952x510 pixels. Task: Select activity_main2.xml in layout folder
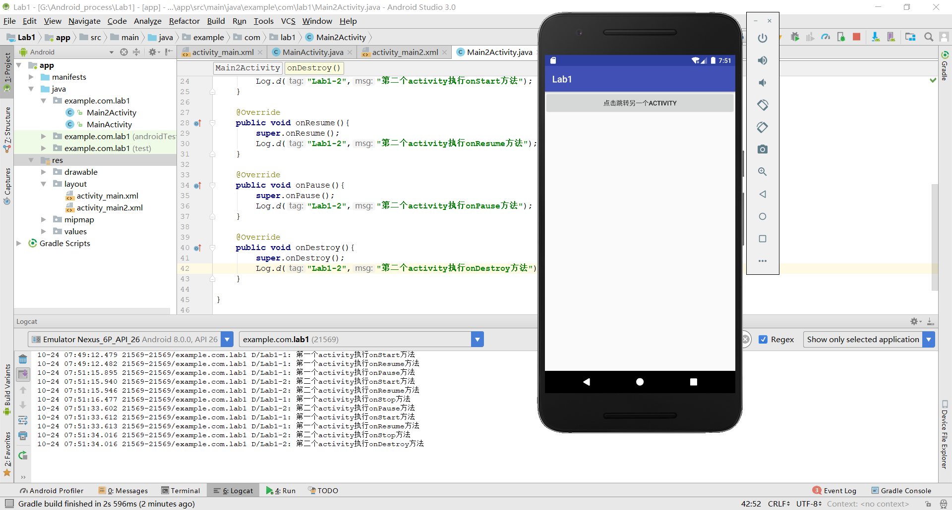pyautogui.click(x=110, y=208)
